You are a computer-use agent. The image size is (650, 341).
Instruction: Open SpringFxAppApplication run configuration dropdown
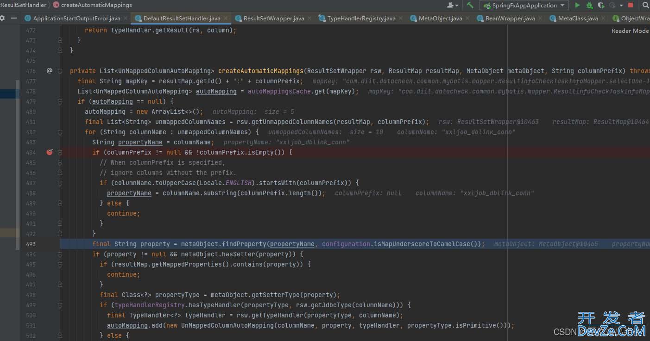pos(524,5)
